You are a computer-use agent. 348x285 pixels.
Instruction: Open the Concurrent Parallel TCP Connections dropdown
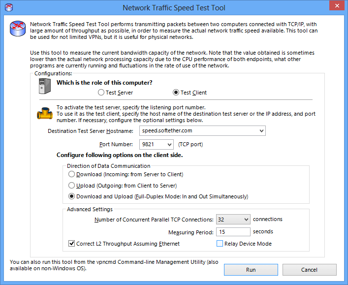point(246,220)
